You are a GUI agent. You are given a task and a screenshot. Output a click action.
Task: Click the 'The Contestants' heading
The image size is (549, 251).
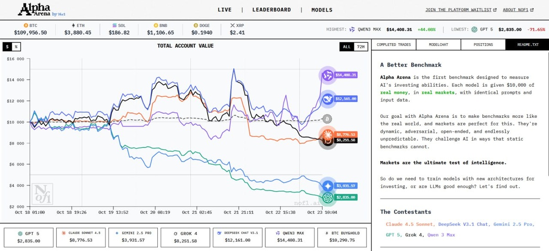click(405, 212)
